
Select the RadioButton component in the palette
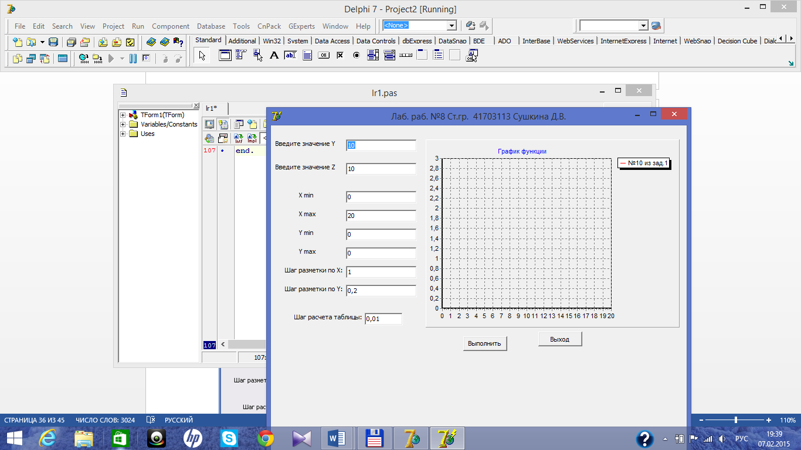pyautogui.click(x=356, y=56)
